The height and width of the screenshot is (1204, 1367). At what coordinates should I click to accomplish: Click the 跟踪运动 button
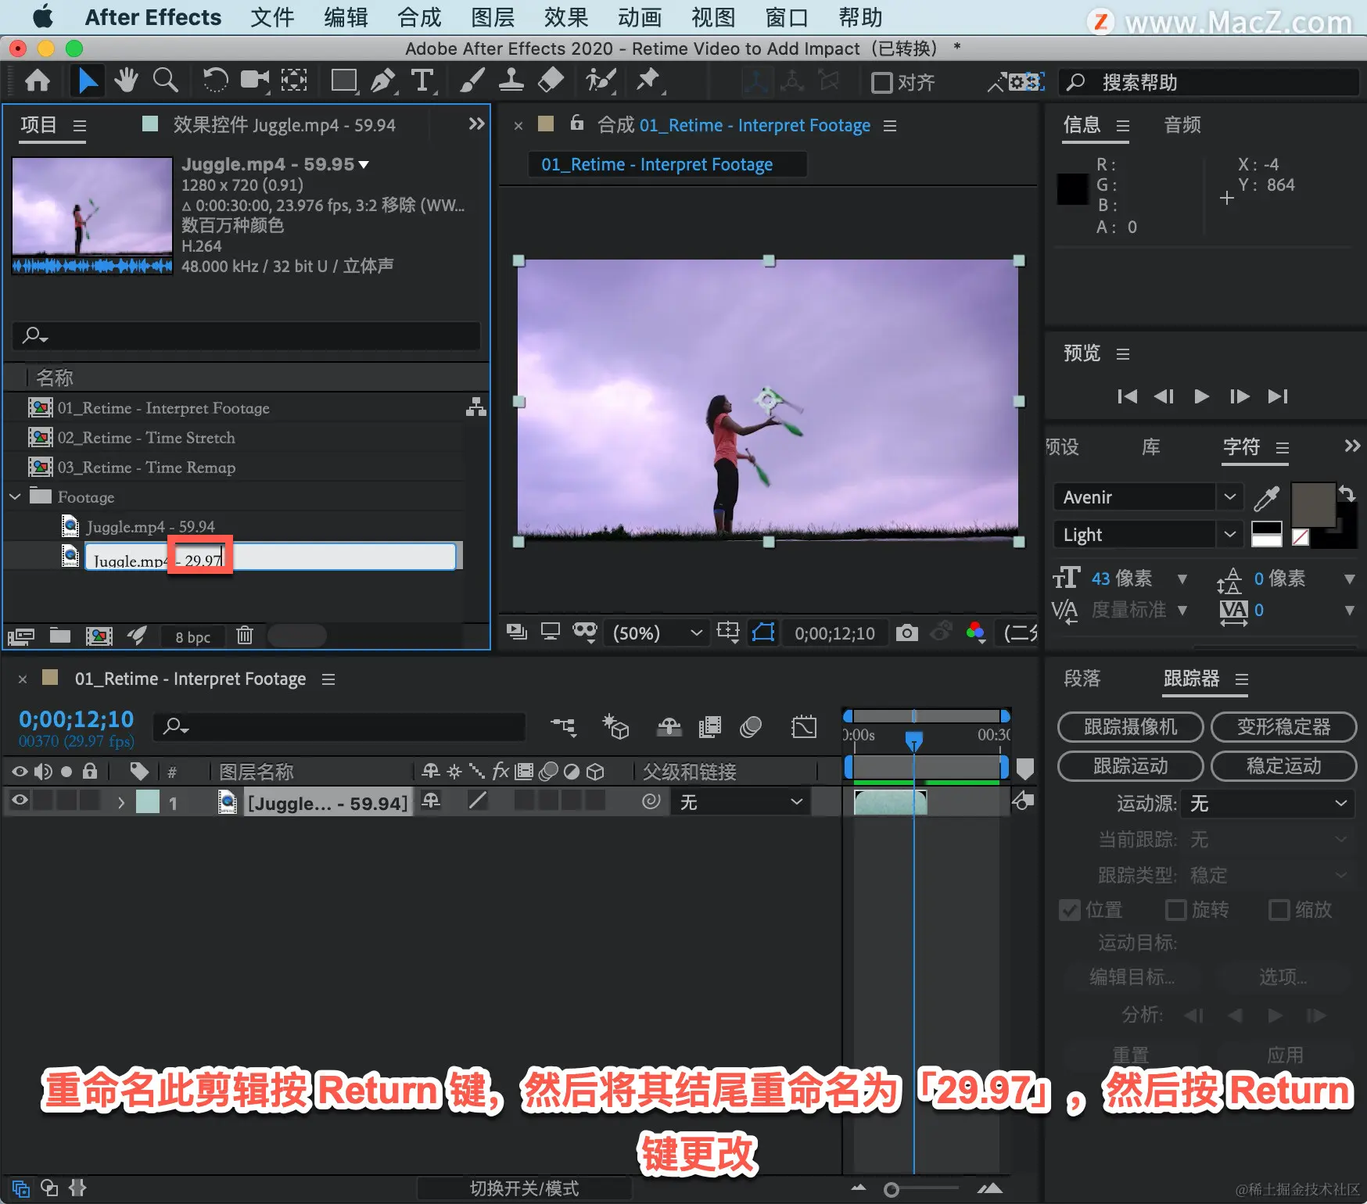(x=1130, y=766)
